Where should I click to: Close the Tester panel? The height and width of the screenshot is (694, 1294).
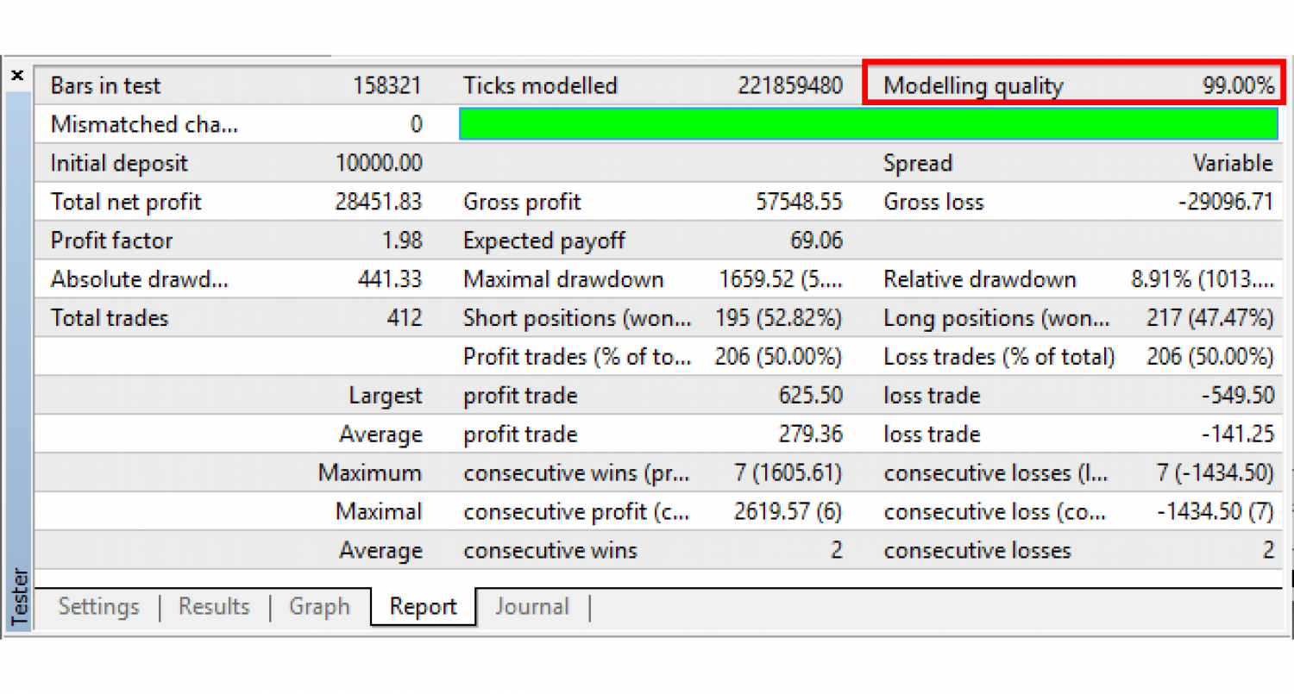[17, 75]
